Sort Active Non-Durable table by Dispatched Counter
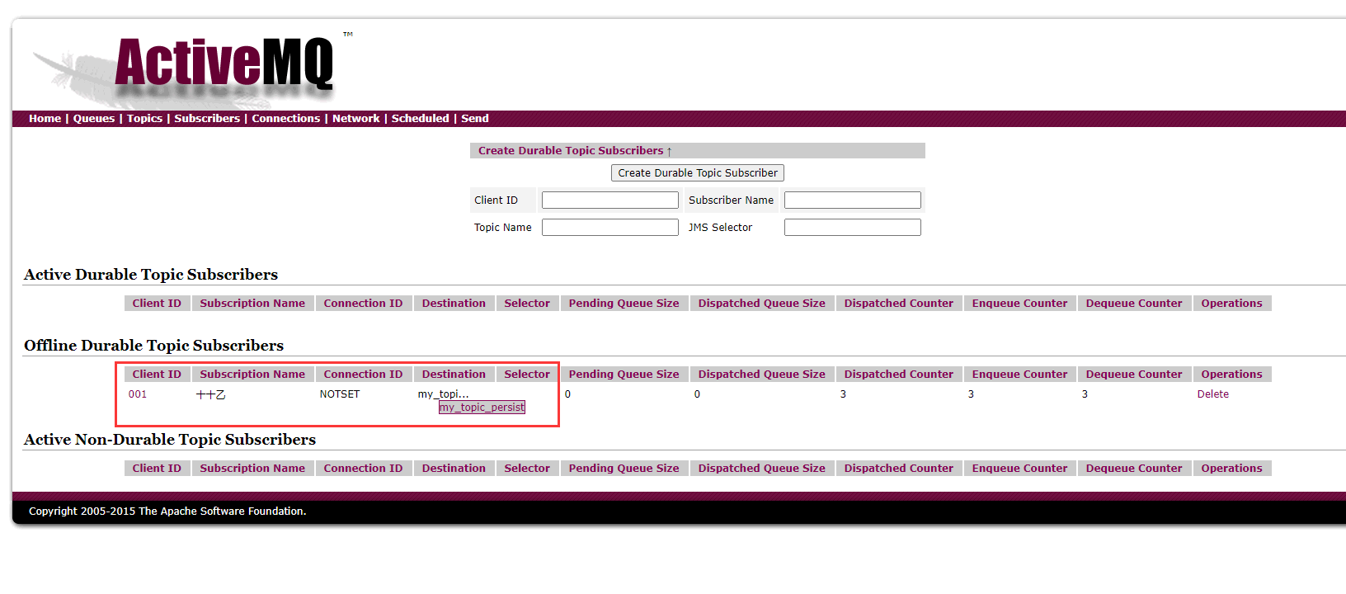 (x=899, y=469)
